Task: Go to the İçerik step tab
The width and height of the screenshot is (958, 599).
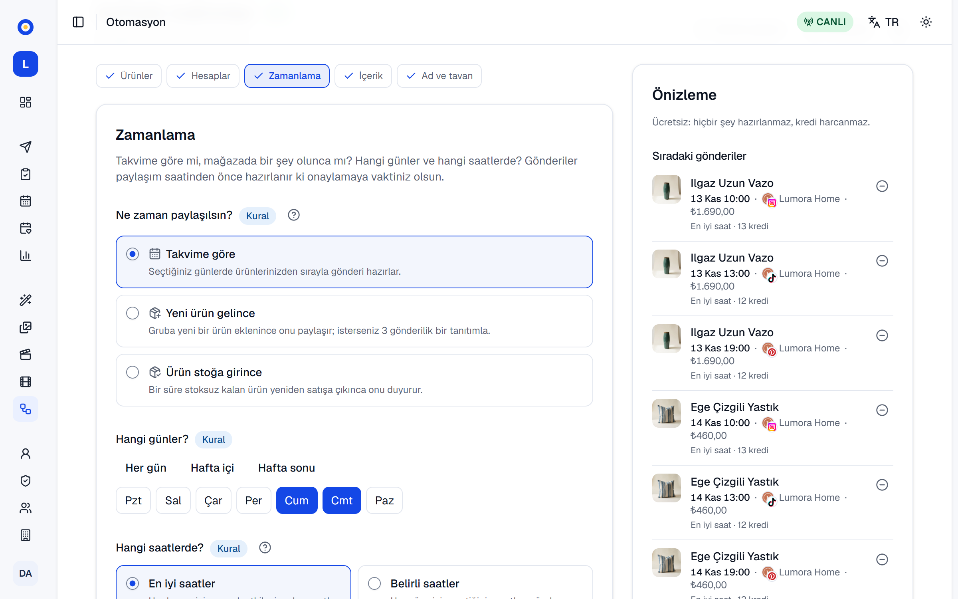Action: pyautogui.click(x=363, y=76)
